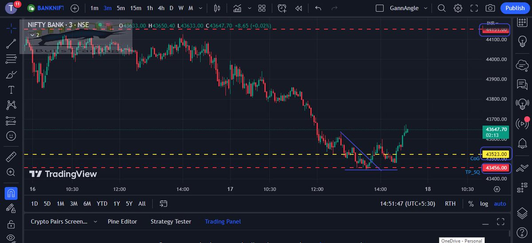Toggle auto scale

click(500, 204)
